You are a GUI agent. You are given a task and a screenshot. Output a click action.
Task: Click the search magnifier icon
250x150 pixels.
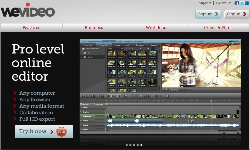pyautogui.click(x=122, y=49)
